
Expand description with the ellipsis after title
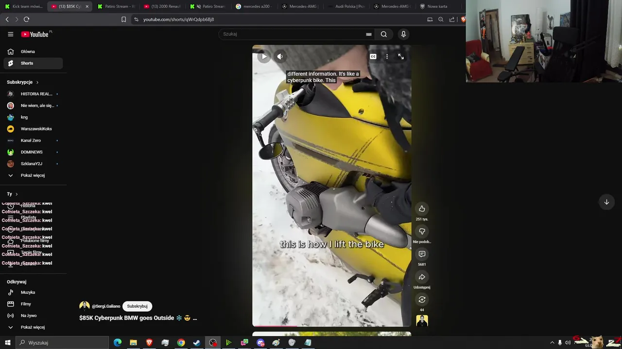pyautogui.click(x=195, y=318)
